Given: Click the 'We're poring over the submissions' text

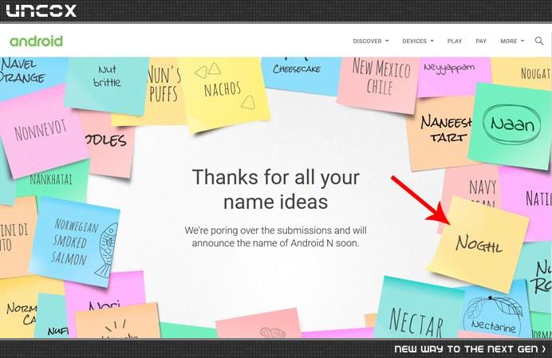Looking at the screenshot, I should pos(276,237).
